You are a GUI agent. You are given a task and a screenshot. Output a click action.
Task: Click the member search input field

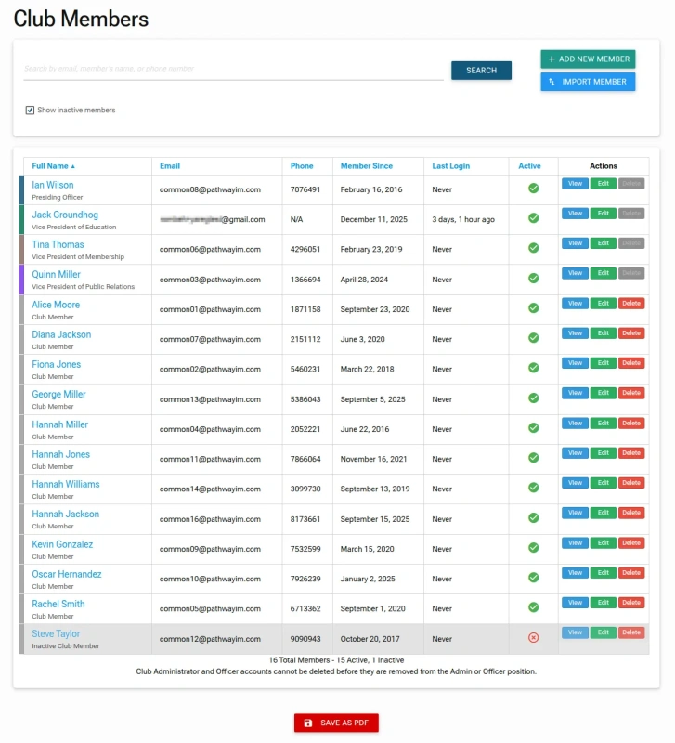232,69
